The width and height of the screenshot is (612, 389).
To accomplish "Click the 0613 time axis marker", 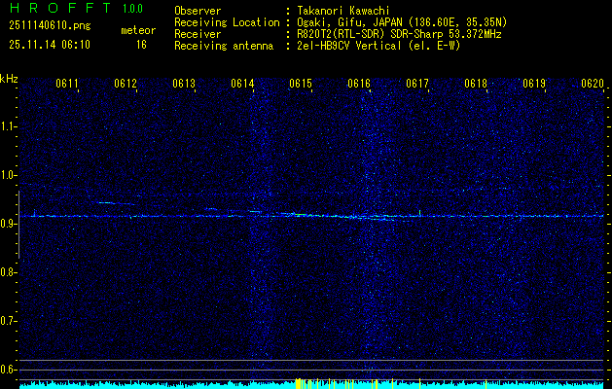I will (x=184, y=84).
